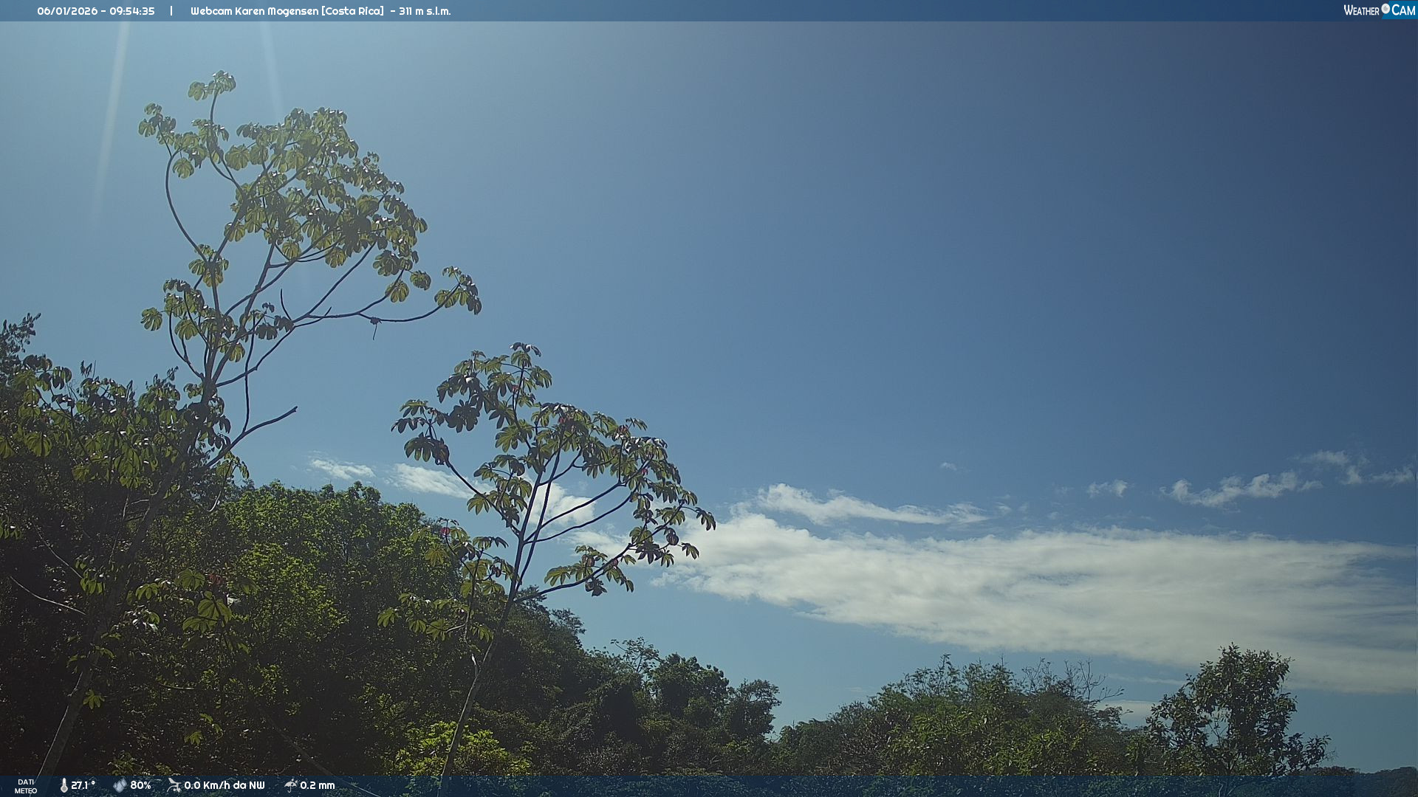This screenshot has height=797, width=1418.
Task: Click the 0.2 mm rainfall reading
Action: click(x=317, y=785)
